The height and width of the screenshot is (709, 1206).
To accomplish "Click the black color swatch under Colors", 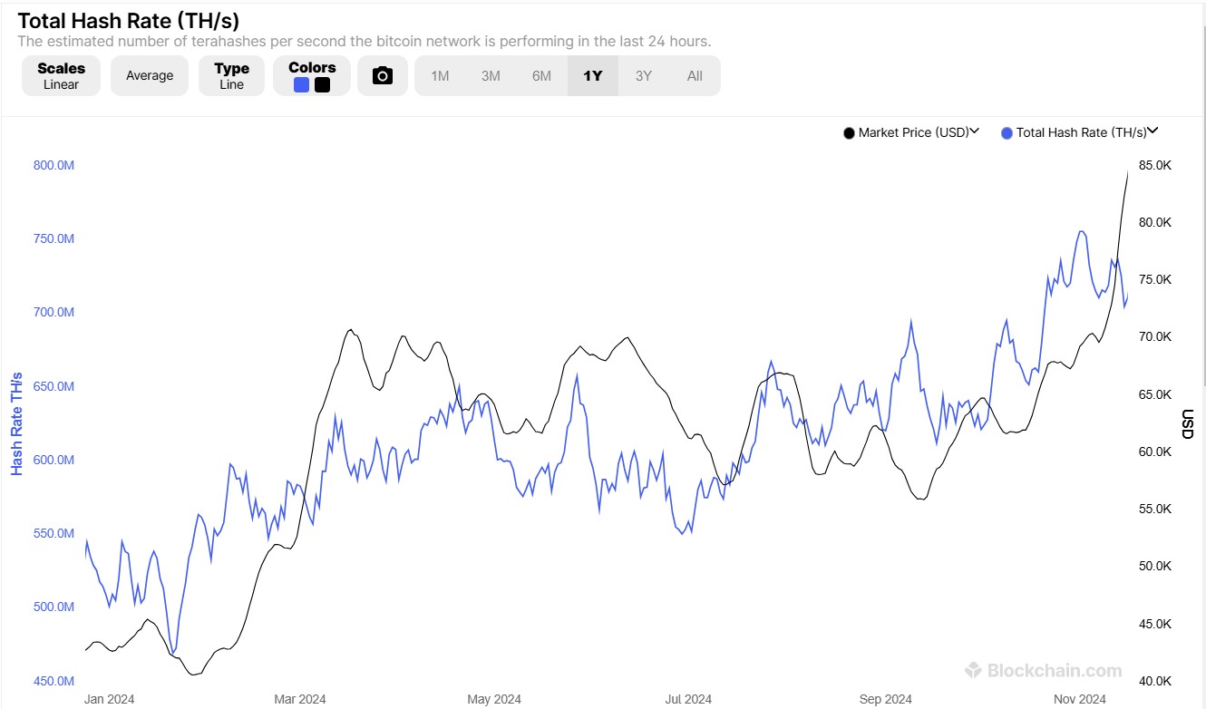I will (x=322, y=85).
